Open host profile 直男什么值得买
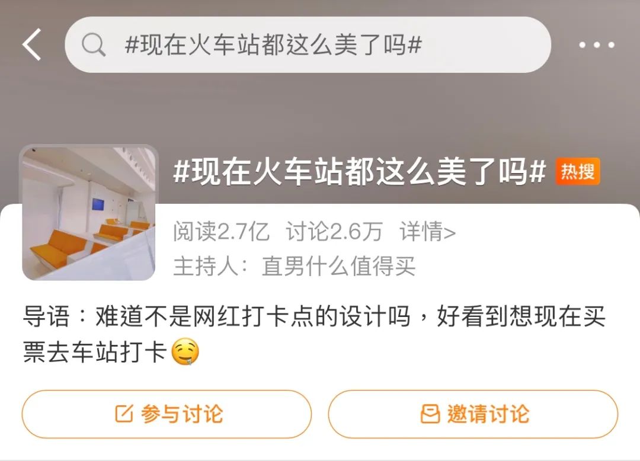Image resolution: width=640 pixels, height=461 pixels. click(338, 266)
